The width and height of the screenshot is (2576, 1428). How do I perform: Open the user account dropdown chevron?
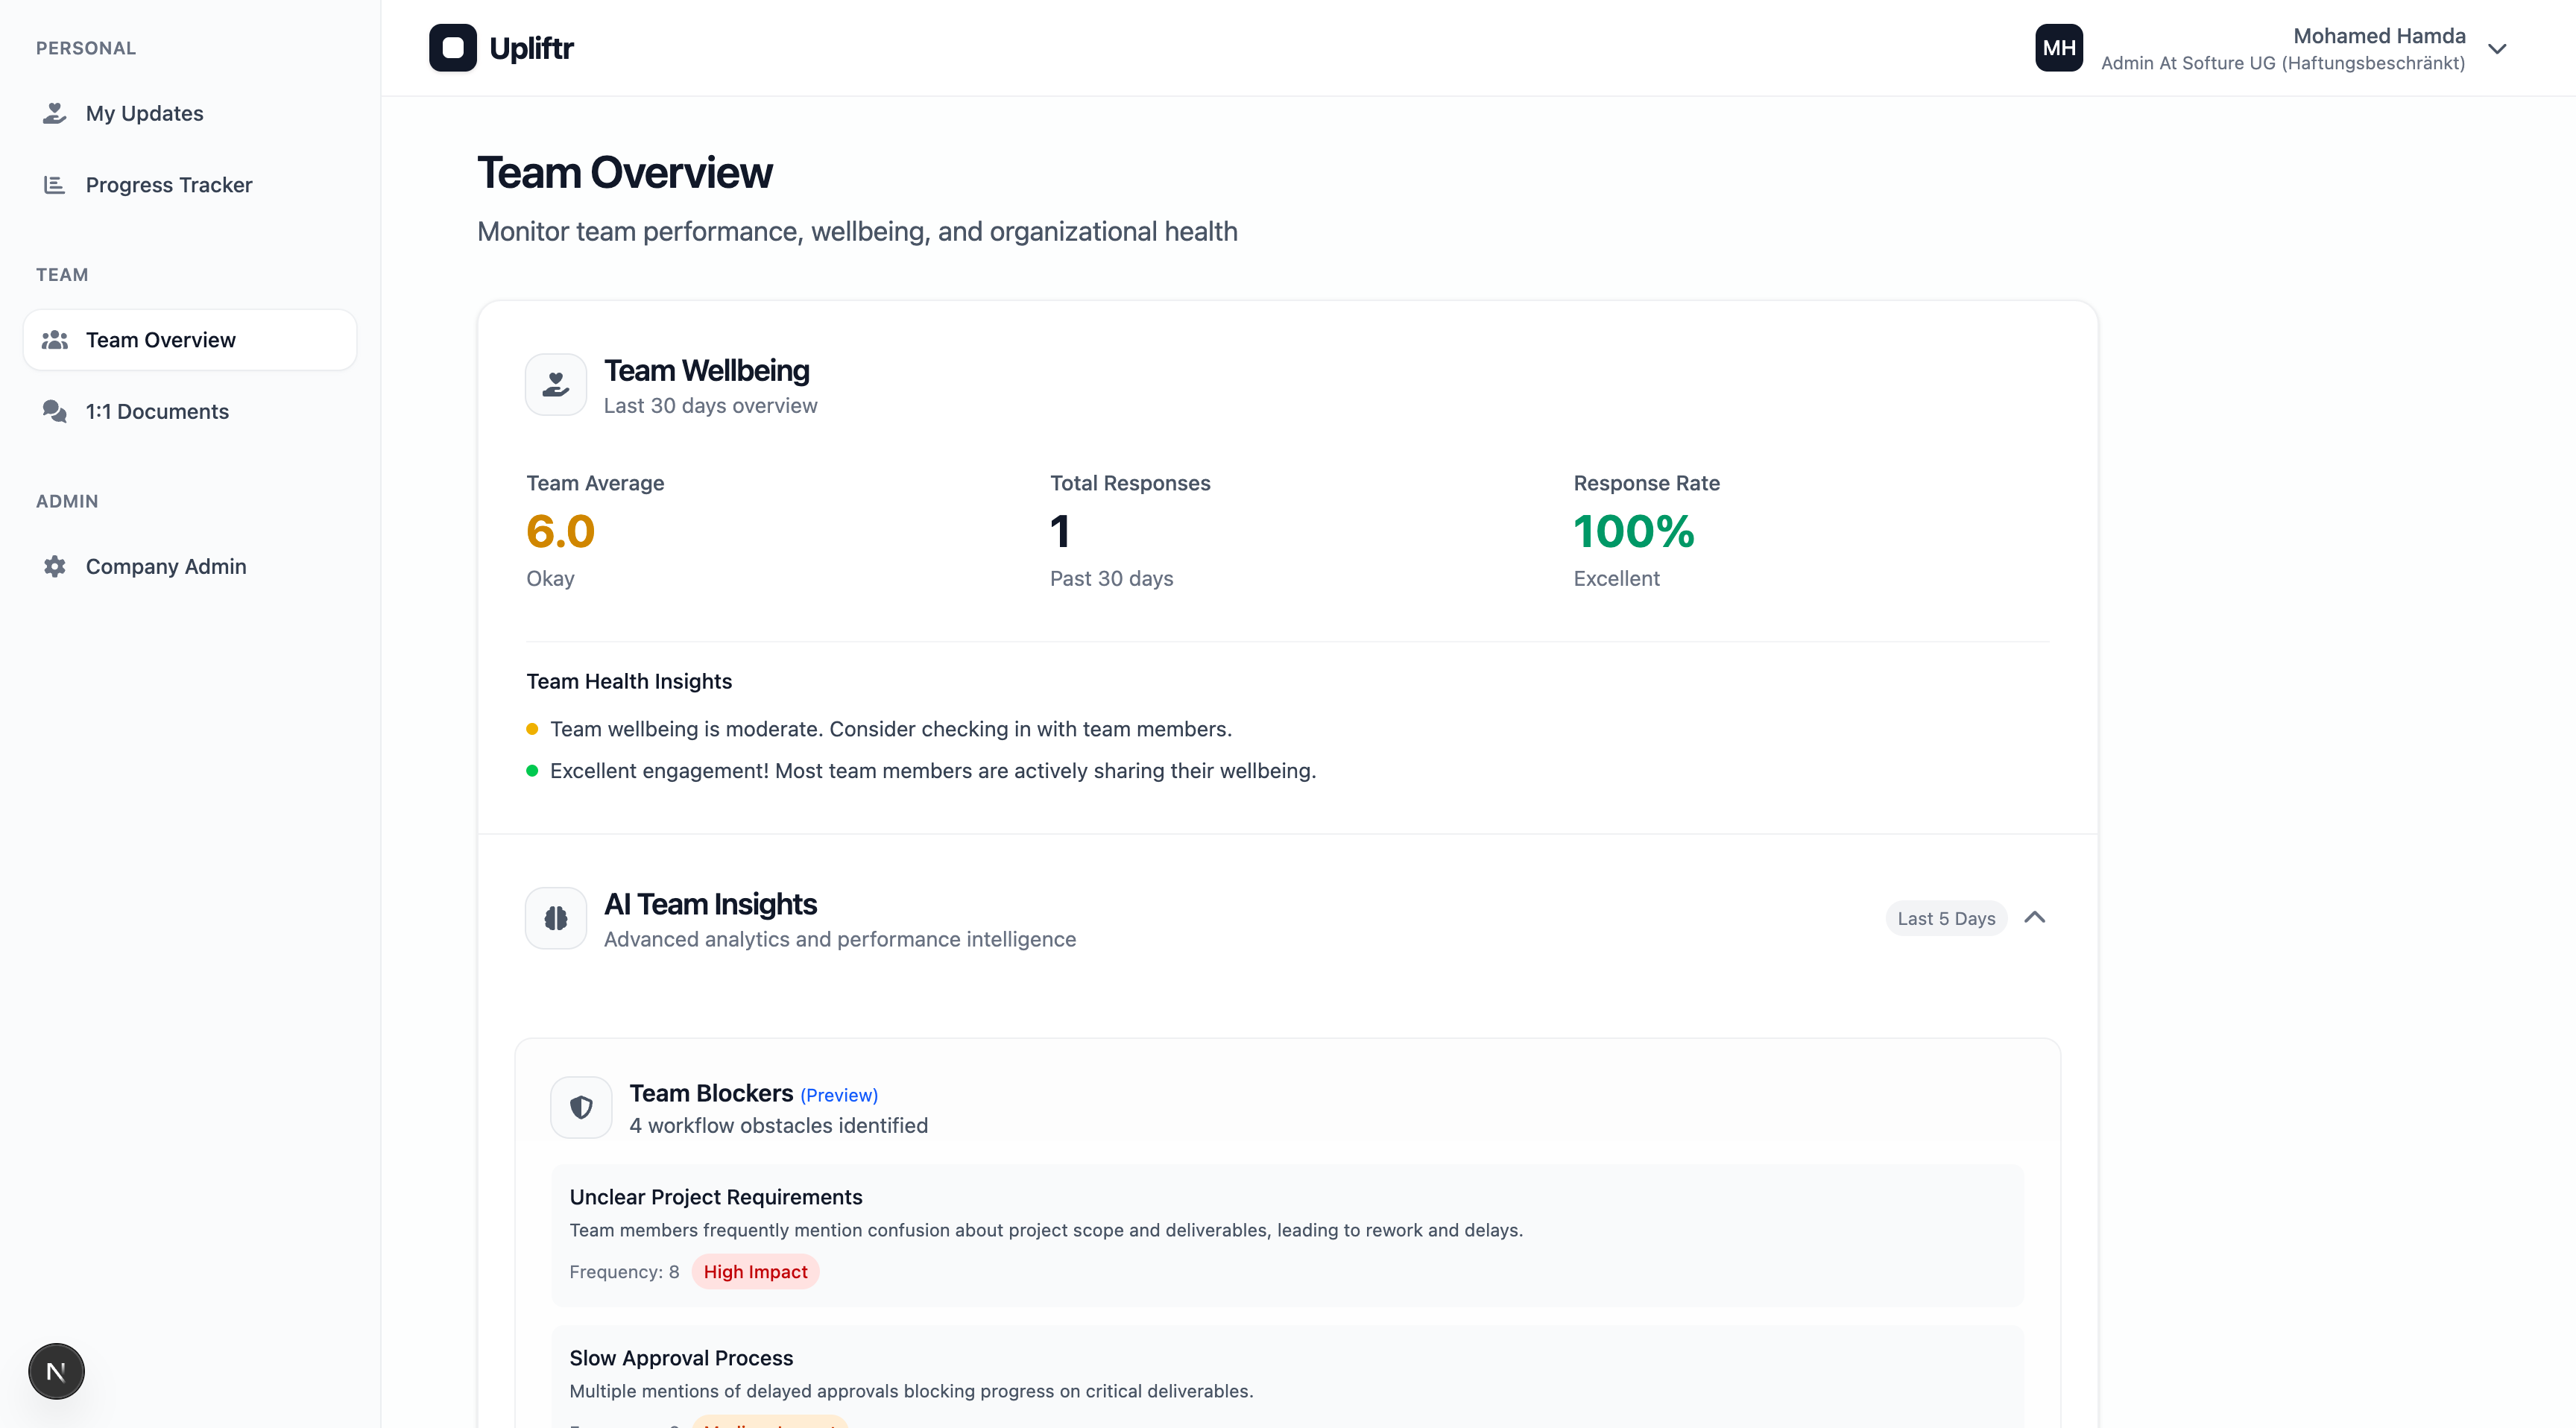pyautogui.click(x=2497, y=49)
